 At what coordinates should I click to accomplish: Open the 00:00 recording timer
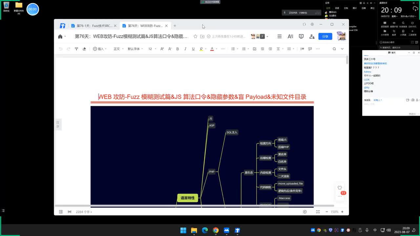click(32, 9)
